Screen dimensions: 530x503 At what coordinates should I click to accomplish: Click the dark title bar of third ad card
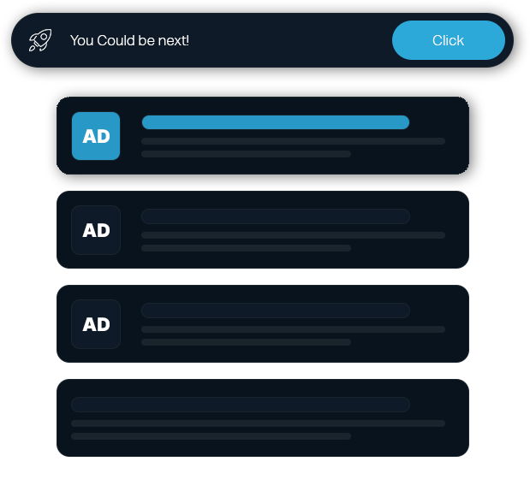point(276,311)
